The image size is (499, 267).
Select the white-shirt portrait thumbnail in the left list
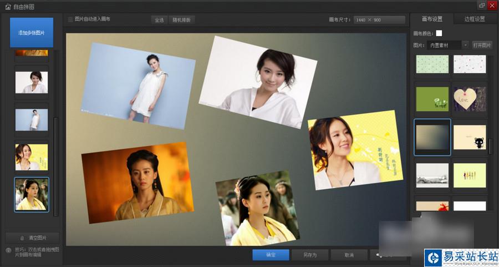pos(32,82)
